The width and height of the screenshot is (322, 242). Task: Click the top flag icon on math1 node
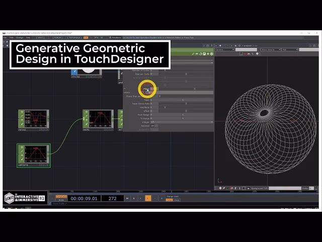tap(86, 112)
